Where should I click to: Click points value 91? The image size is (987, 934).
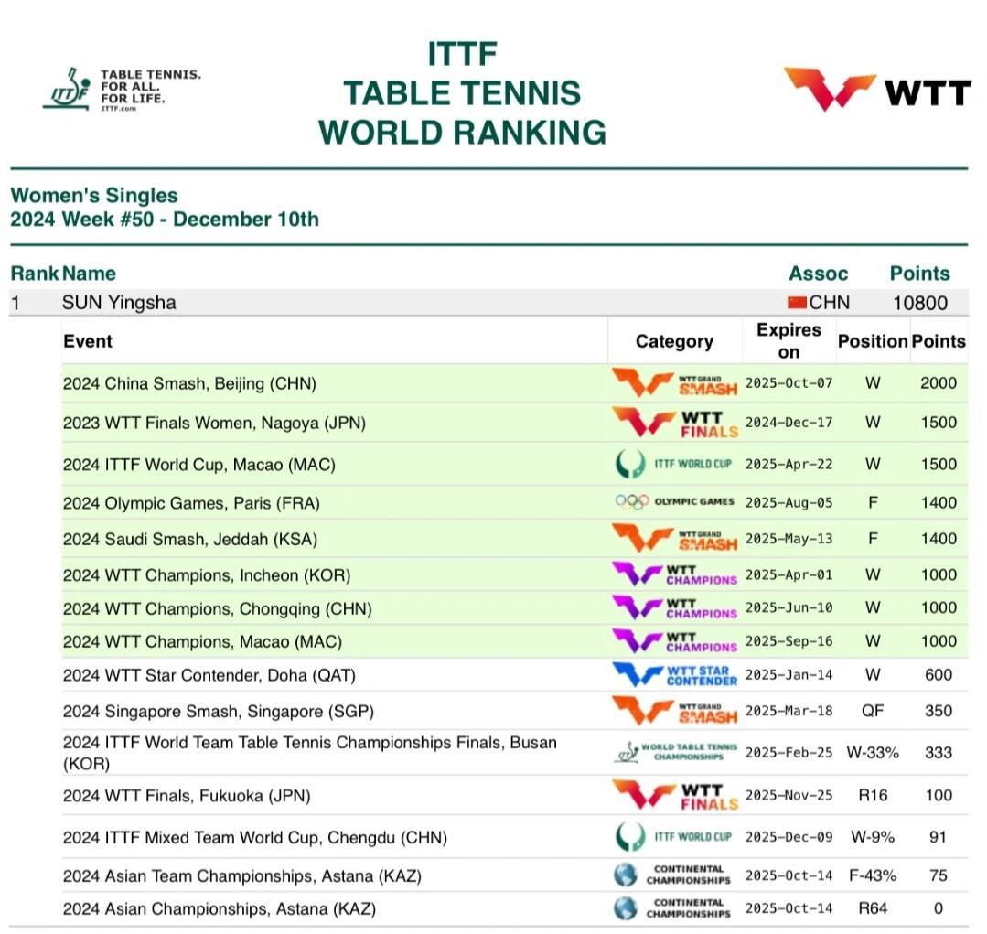tap(938, 837)
